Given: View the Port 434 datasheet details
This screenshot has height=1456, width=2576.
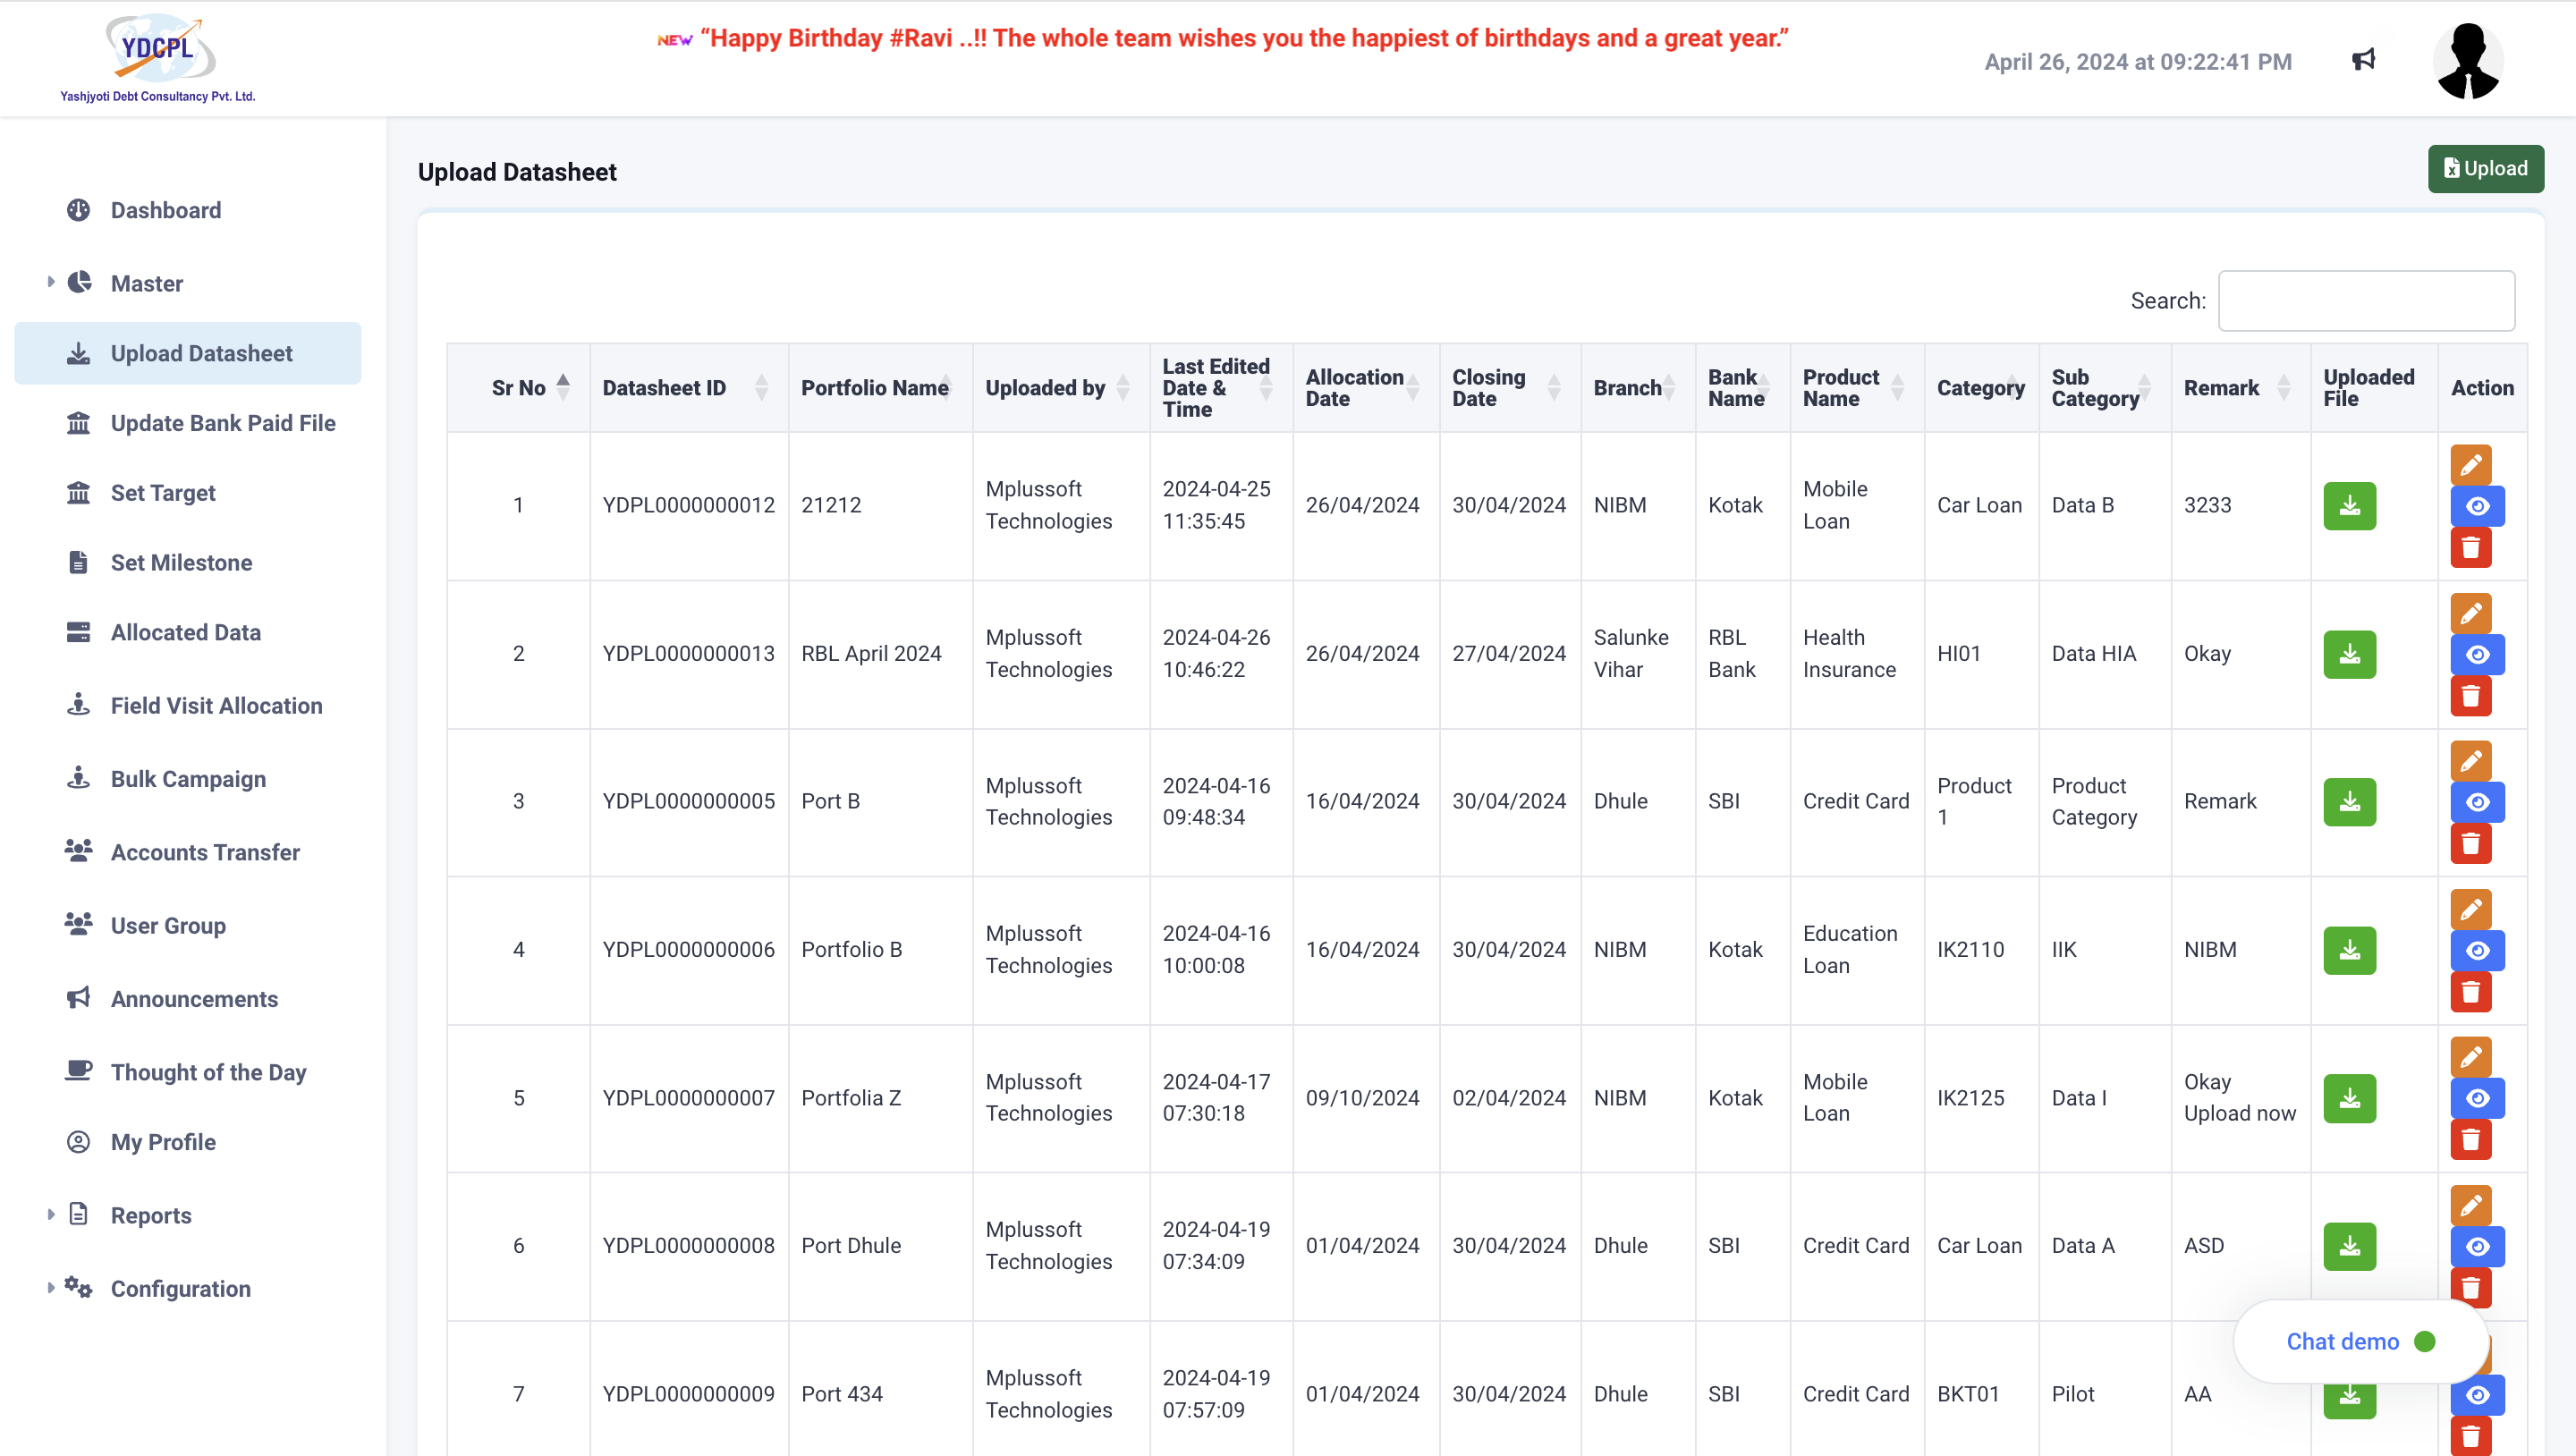Looking at the screenshot, I should tap(2477, 1395).
